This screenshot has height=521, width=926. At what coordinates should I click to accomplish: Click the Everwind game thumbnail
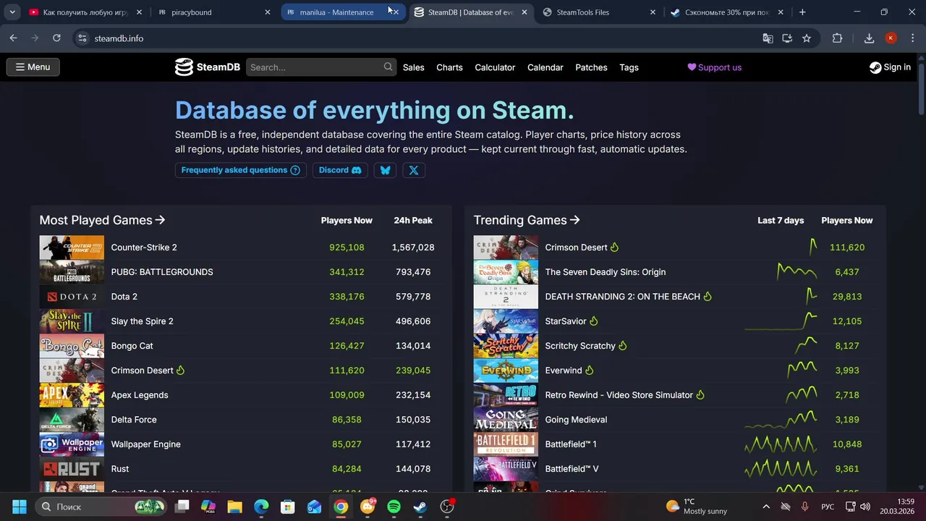tap(506, 370)
